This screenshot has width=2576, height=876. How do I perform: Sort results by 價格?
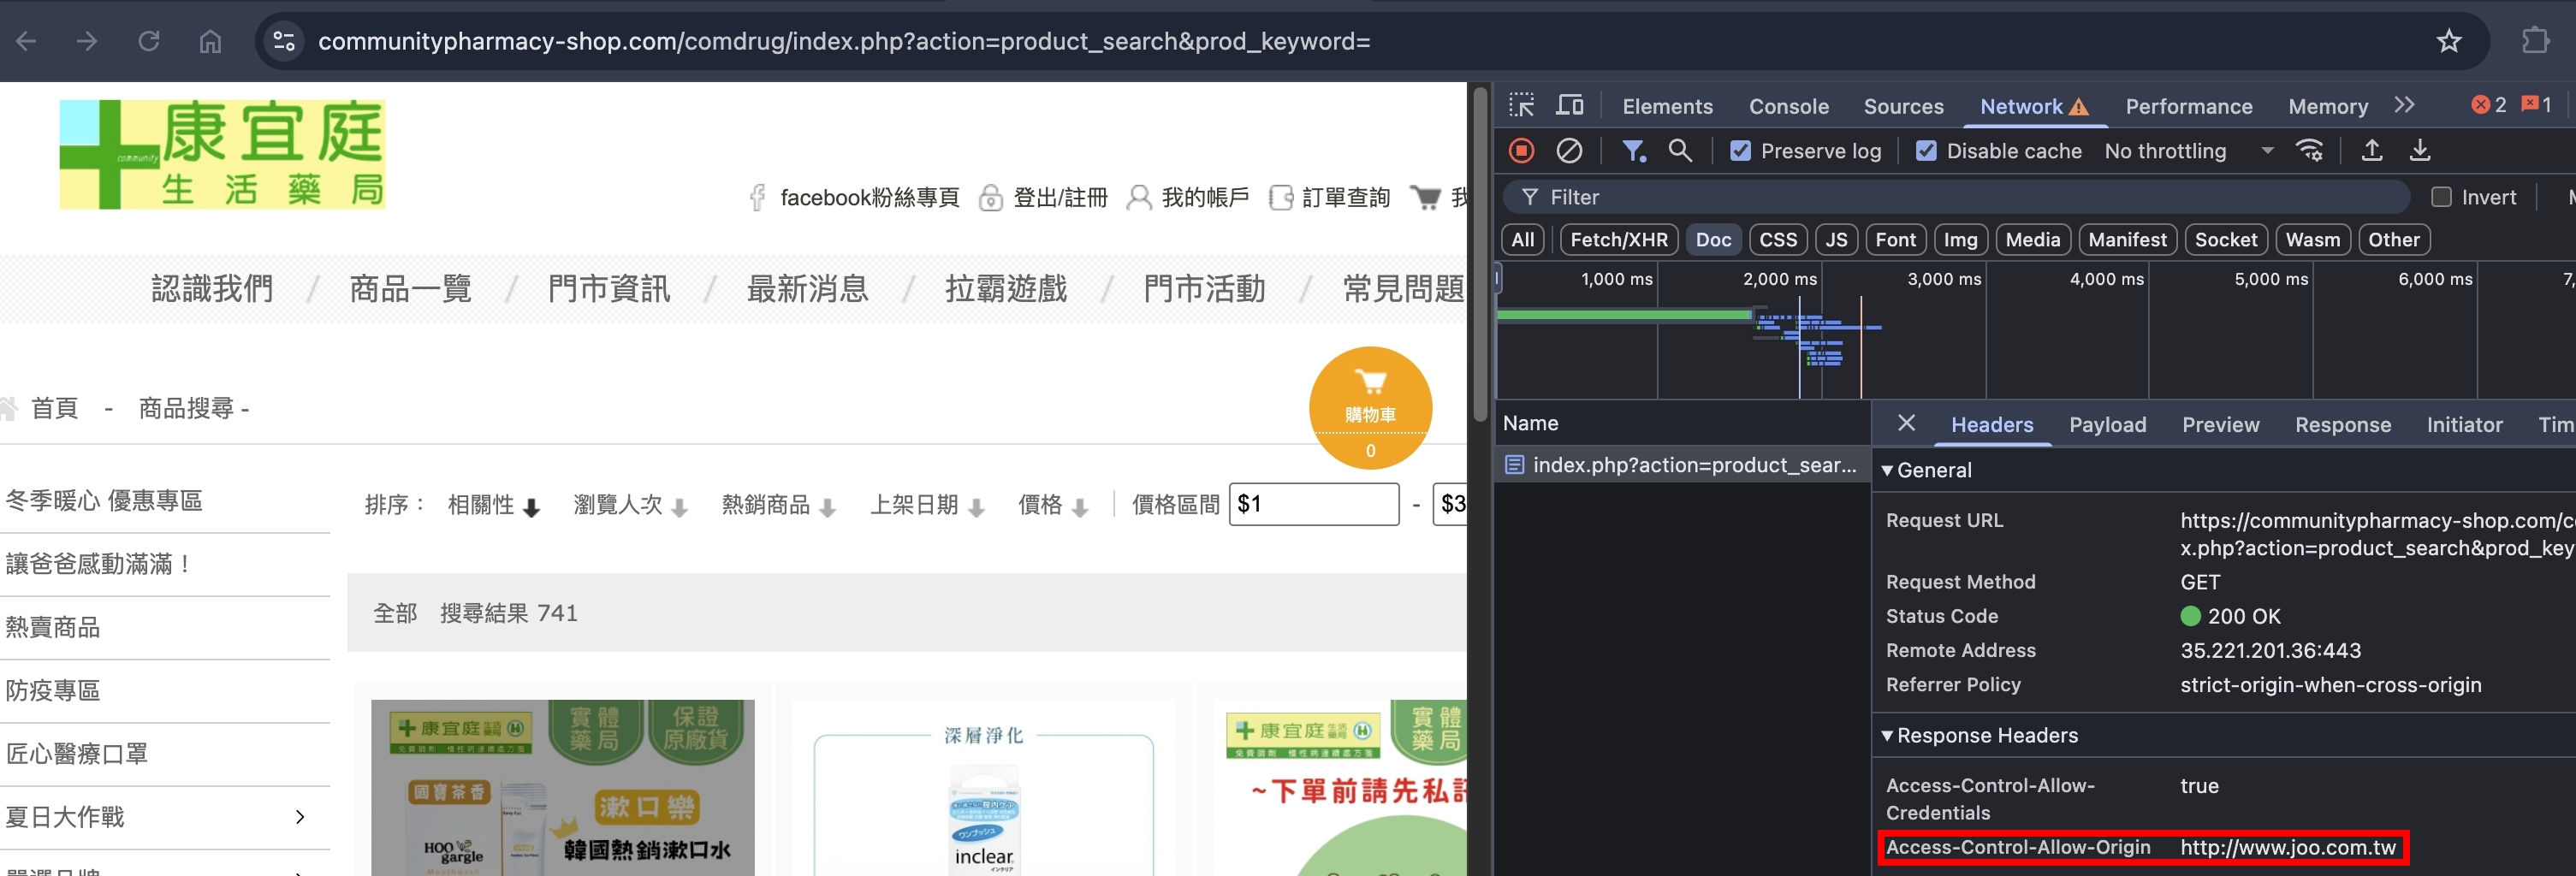point(1052,505)
